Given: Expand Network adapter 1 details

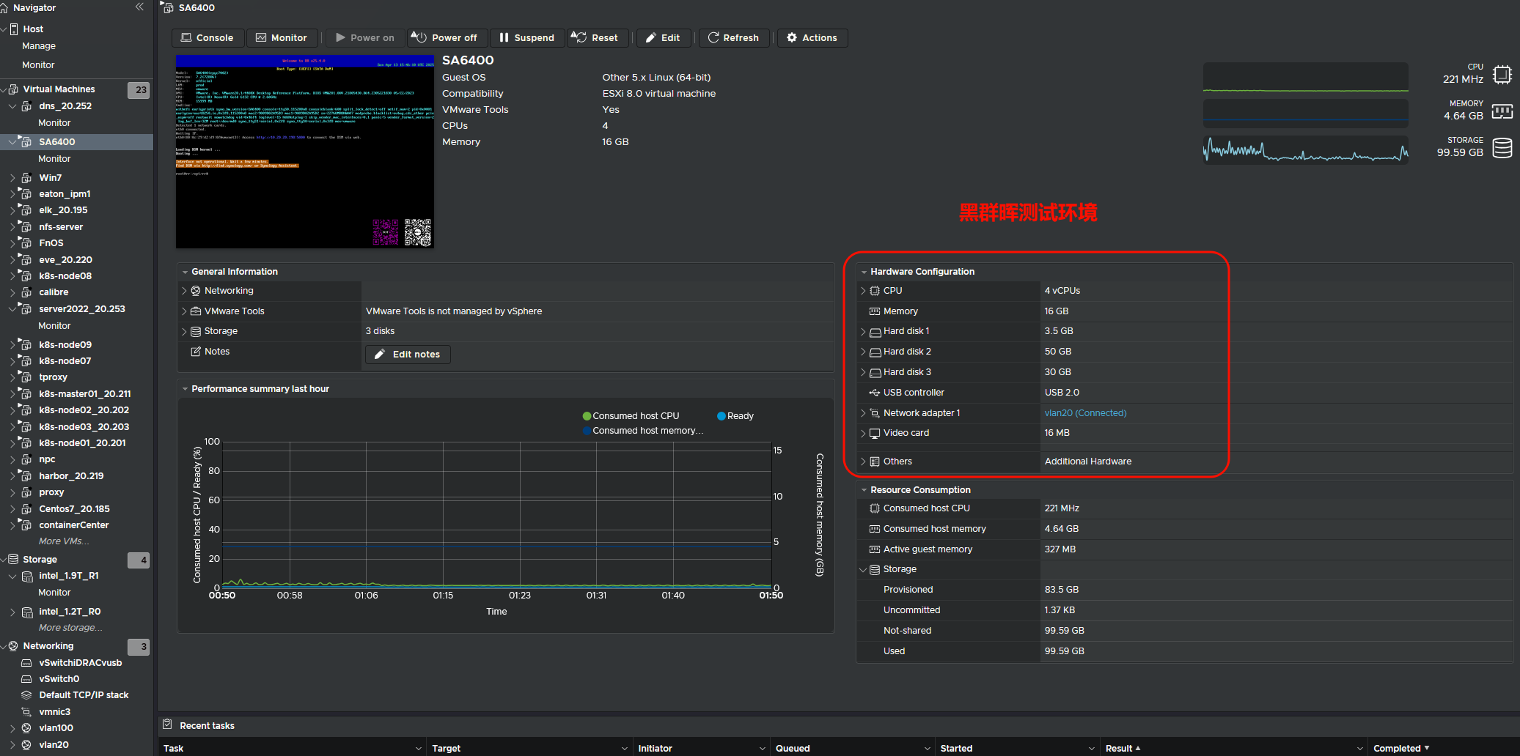Looking at the screenshot, I should [x=863, y=413].
